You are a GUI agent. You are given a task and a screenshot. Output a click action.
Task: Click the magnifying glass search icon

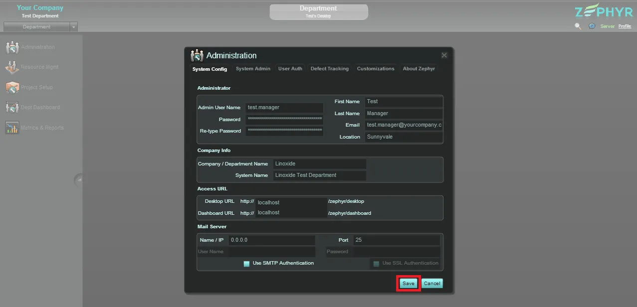tap(578, 26)
